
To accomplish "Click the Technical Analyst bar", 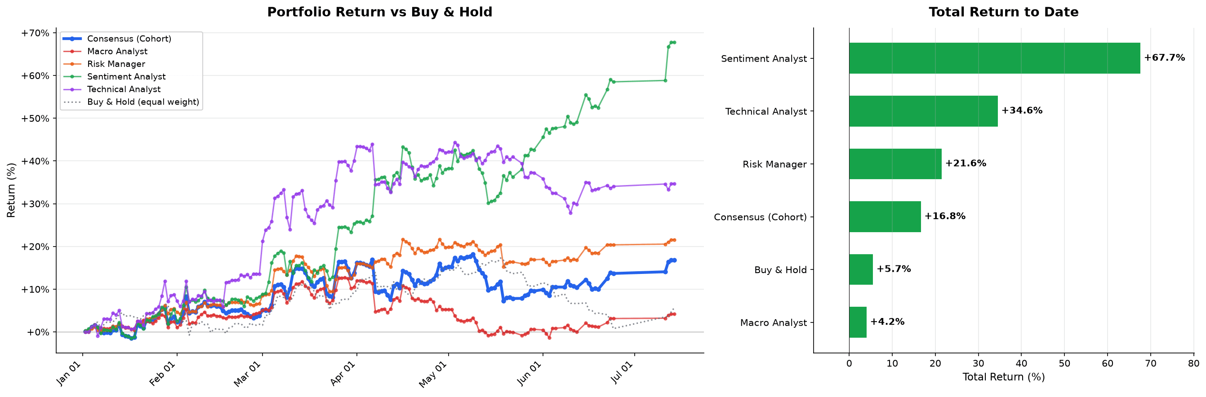I will pyautogui.click(x=923, y=111).
